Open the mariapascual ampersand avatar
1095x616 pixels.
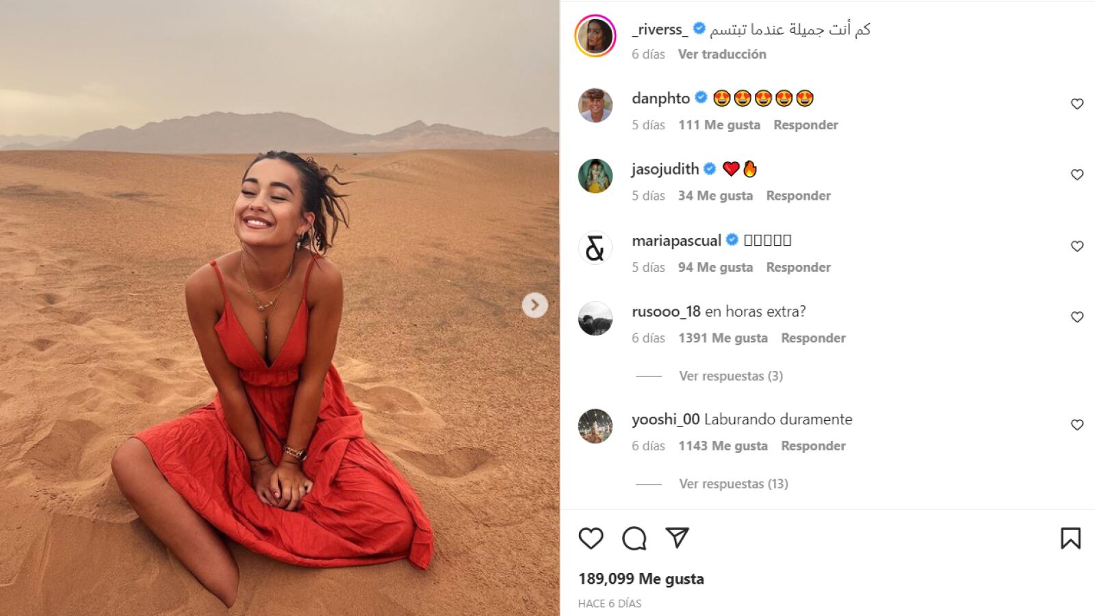tap(595, 248)
